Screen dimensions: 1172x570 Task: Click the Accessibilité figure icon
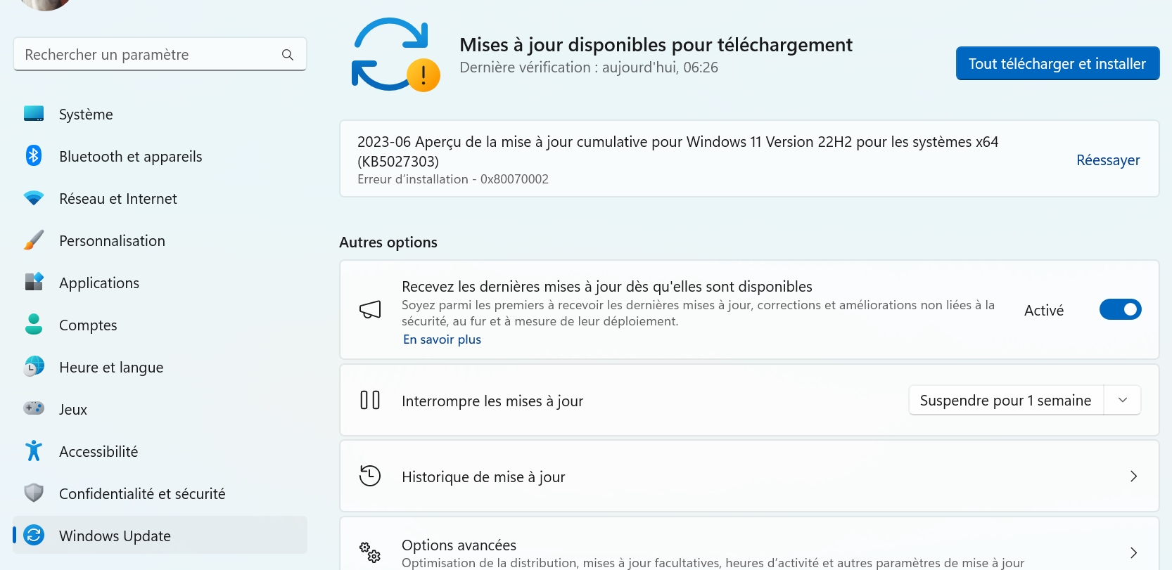tap(34, 451)
